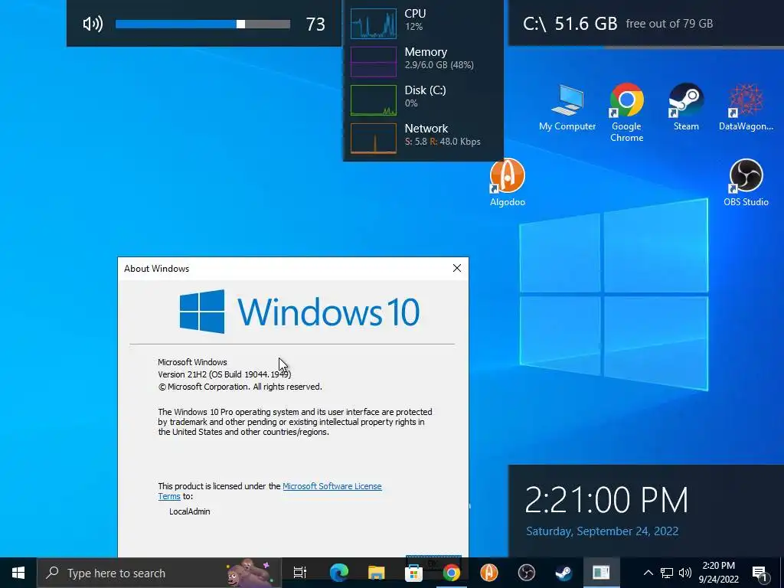Launch Algodoo desktop shortcut
Screen dimensions: 784x588
point(508,182)
